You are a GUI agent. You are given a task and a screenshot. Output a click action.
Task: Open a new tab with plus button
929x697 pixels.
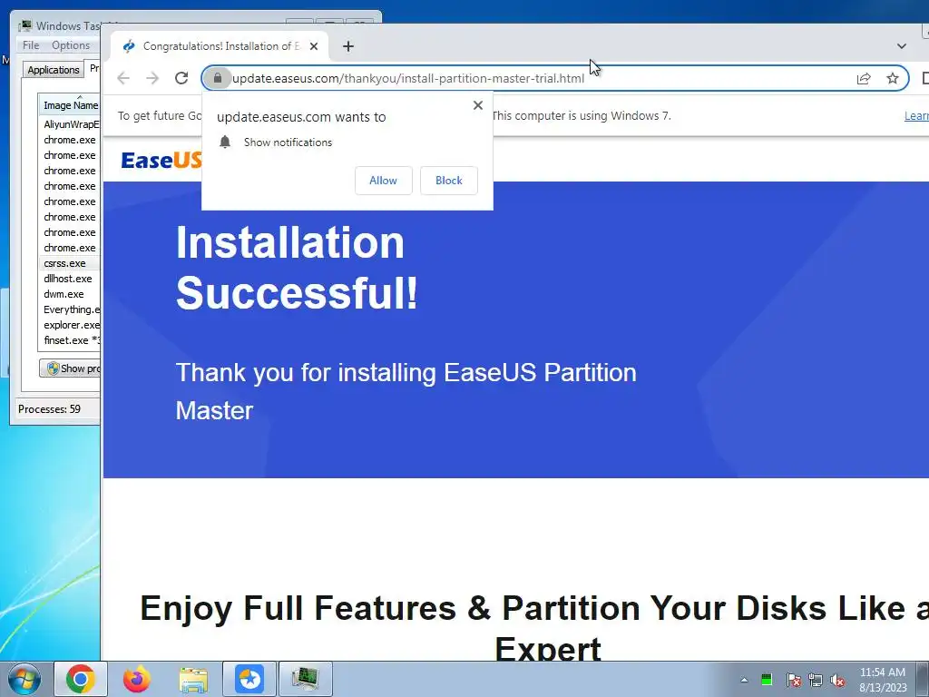348,46
